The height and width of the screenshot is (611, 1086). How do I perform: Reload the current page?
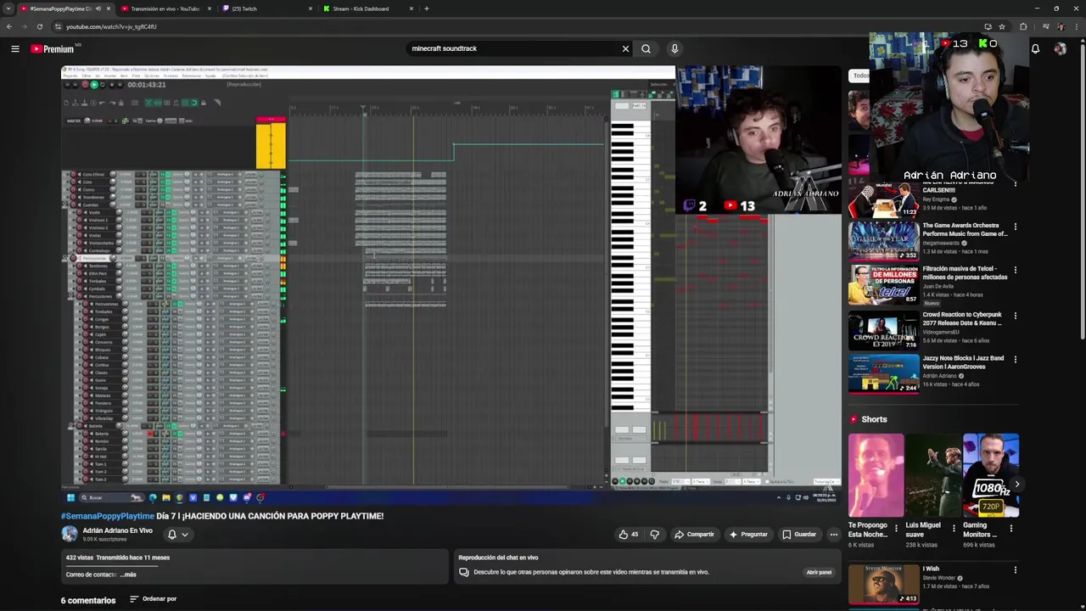tap(40, 26)
